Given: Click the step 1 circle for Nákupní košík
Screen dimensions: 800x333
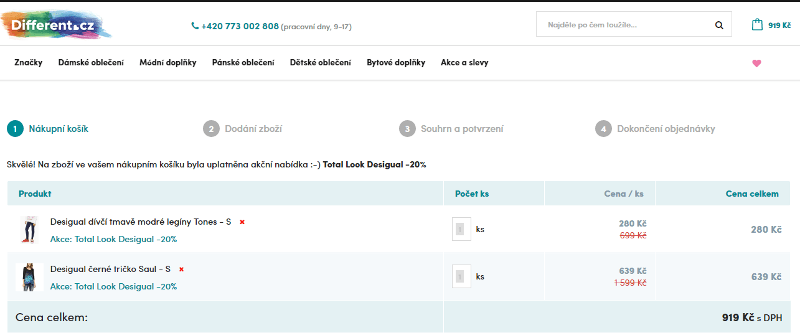Looking at the screenshot, I should (15, 129).
